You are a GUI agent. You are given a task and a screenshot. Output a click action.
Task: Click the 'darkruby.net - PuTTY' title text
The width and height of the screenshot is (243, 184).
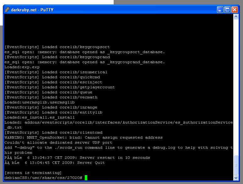coord(32,10)
